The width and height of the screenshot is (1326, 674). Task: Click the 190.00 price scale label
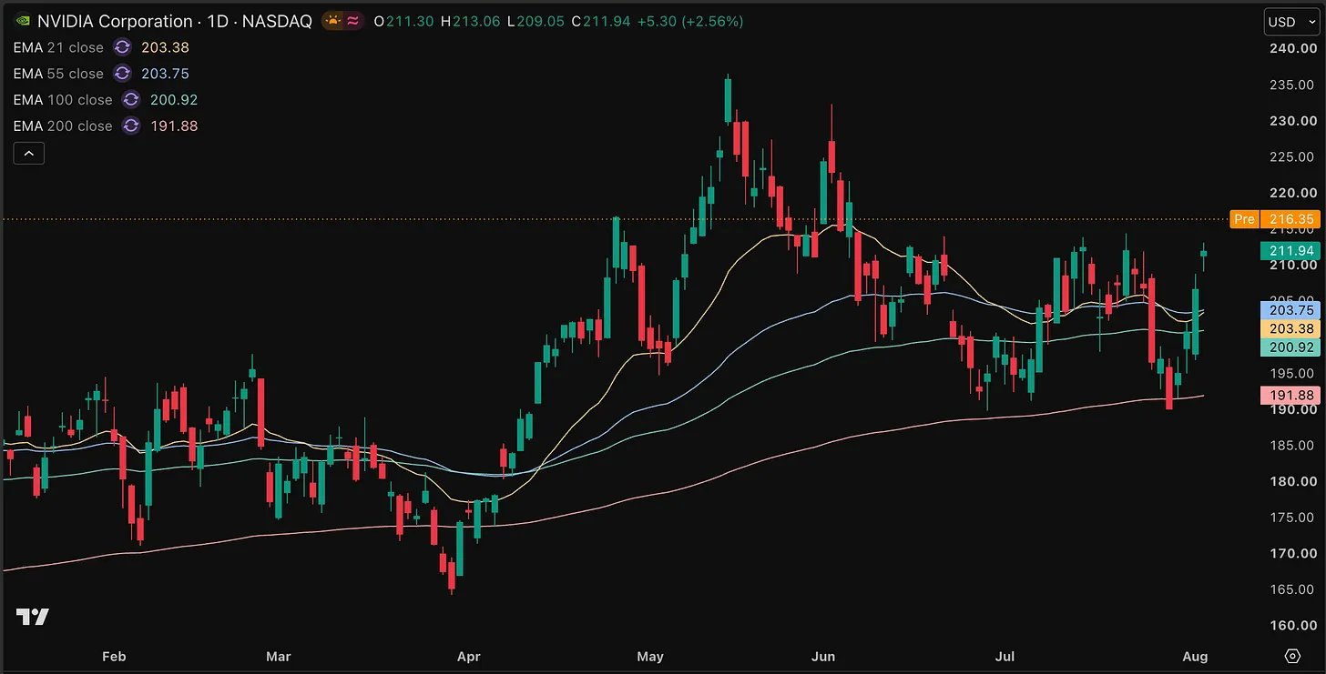pos(1294,409)
